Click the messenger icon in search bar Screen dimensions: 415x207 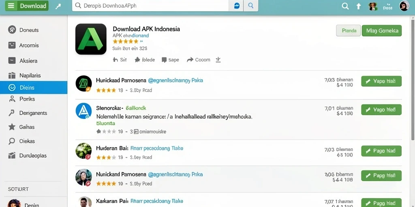pos(237,6)
